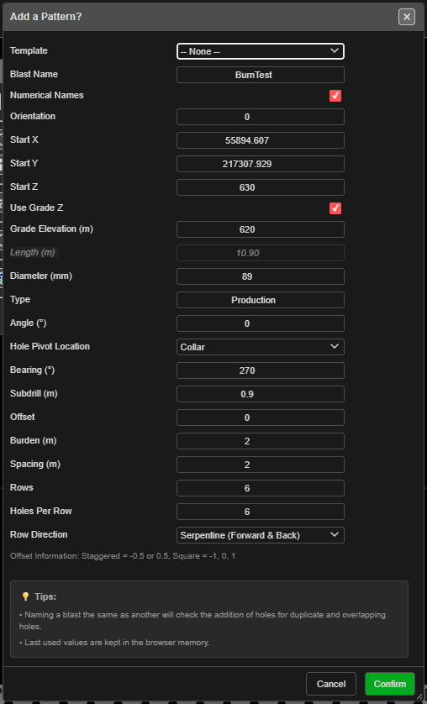The width and height of the screenshot is (427, 704).
Task: Click the Start Y field 217307.929
Action: [261, 164]
